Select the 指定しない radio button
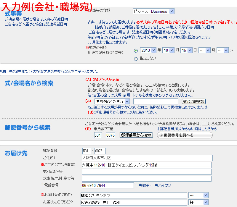 (x=136, y=59)
